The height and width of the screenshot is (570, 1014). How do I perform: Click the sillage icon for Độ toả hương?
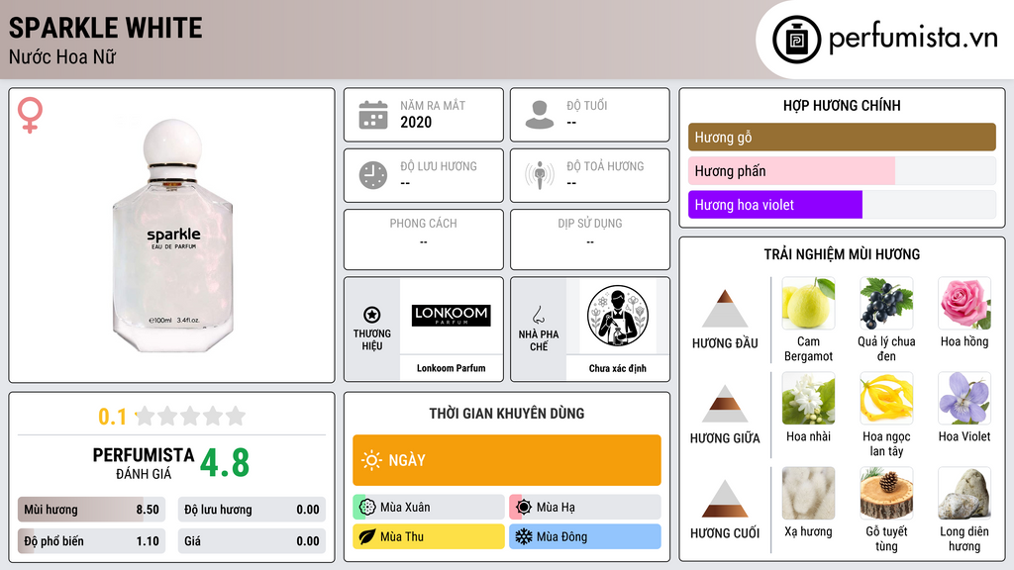point(540,175)
